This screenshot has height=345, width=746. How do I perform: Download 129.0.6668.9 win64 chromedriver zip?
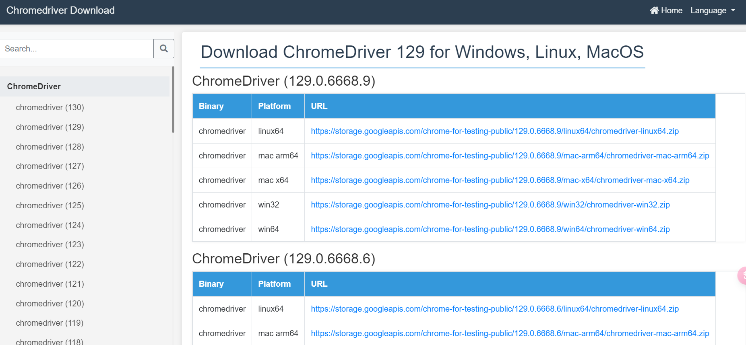click(x=490, y=229)
